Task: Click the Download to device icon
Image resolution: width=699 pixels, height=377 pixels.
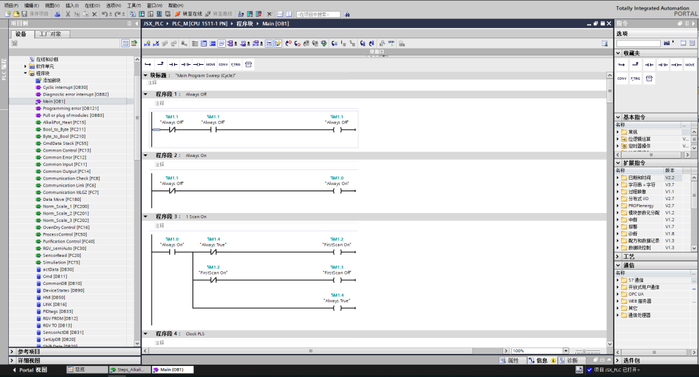Action: point(141,14)
